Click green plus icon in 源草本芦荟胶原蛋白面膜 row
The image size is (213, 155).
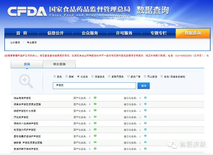(x=95, y=104)
